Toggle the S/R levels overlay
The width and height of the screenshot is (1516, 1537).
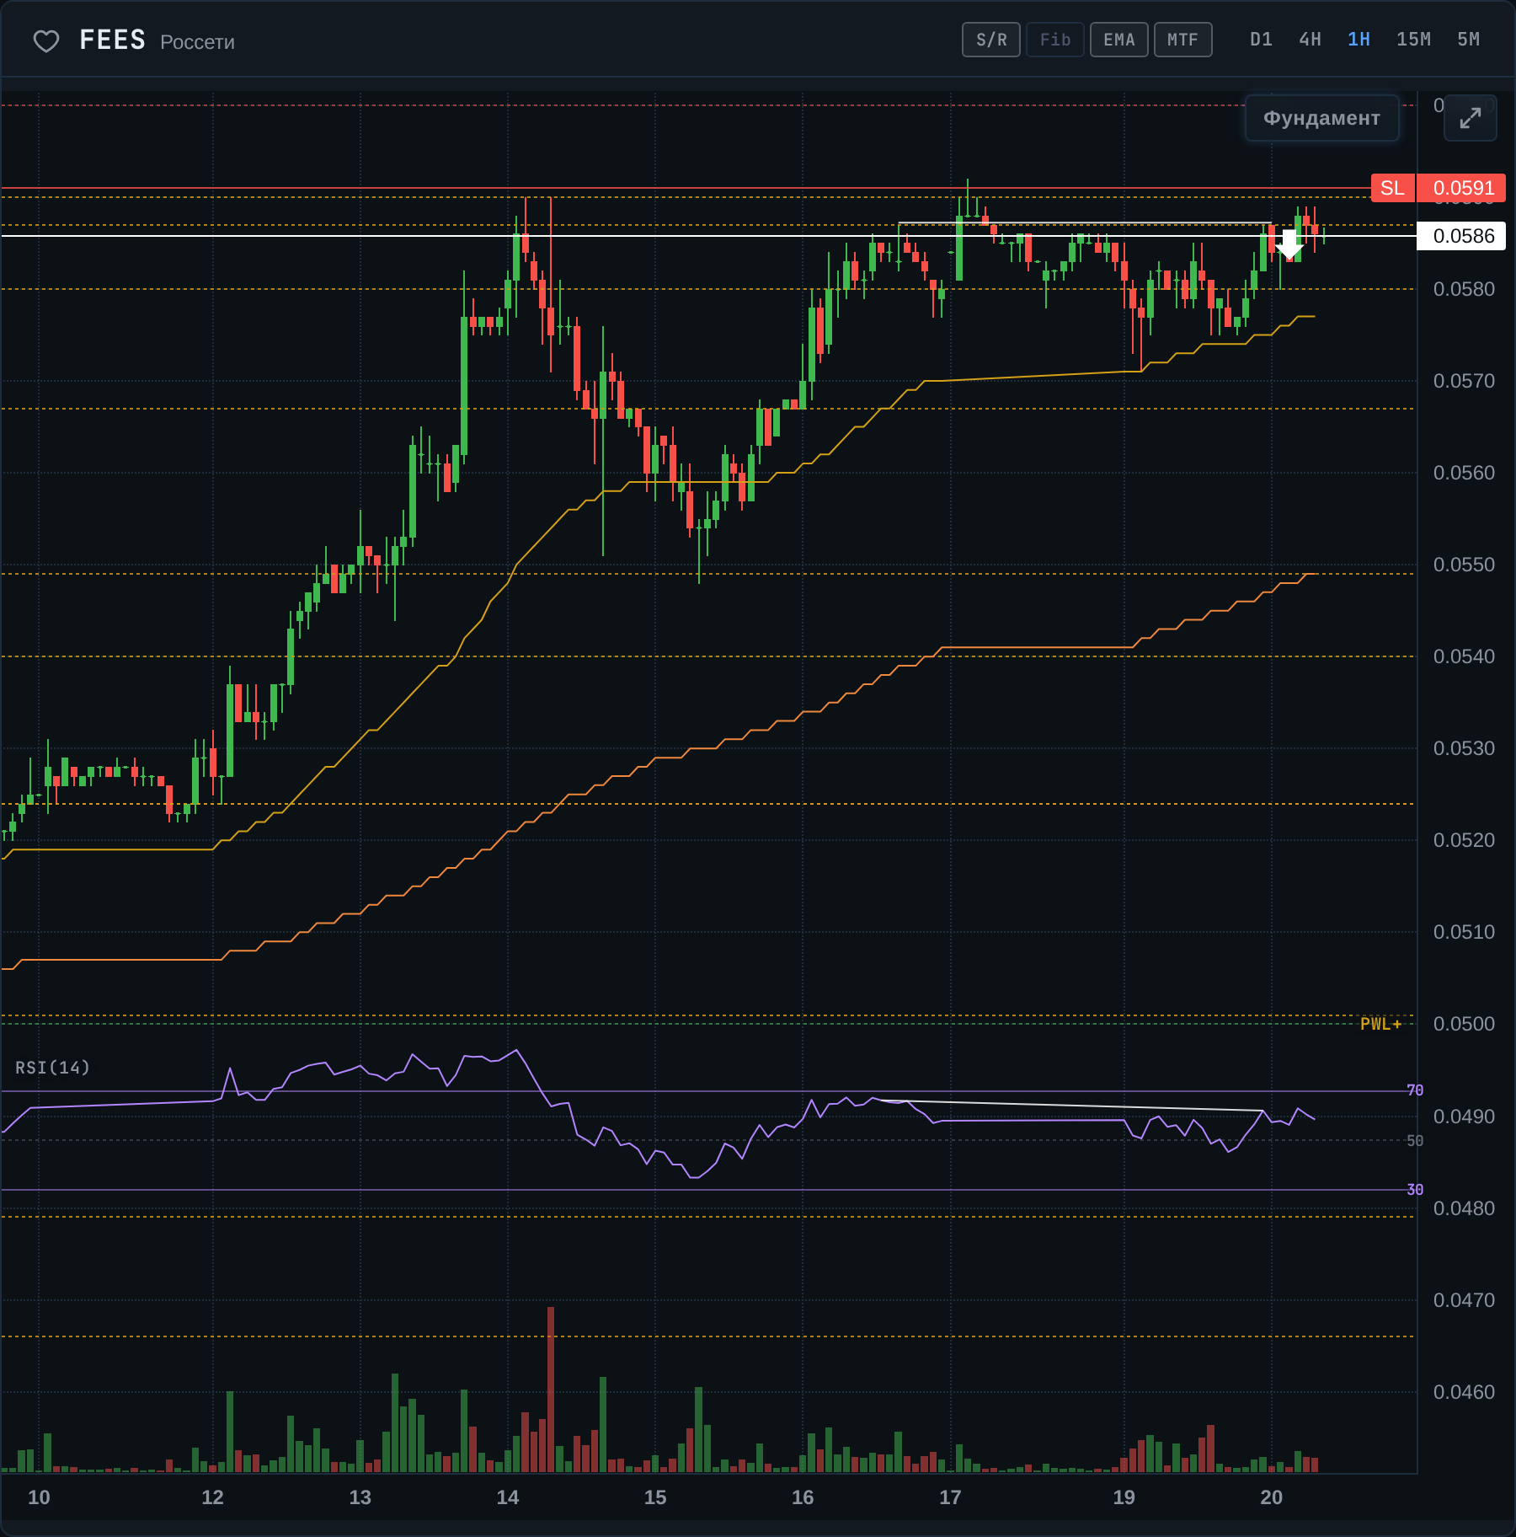click(x=991, y=40)
